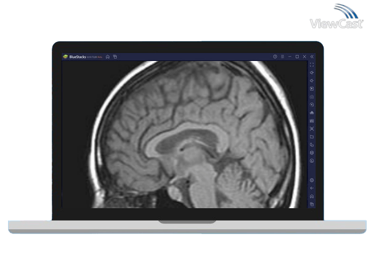Take a screenshot with sidebar capture icon
This screenshot has height=255, width=371.
[x=312, y=129]
